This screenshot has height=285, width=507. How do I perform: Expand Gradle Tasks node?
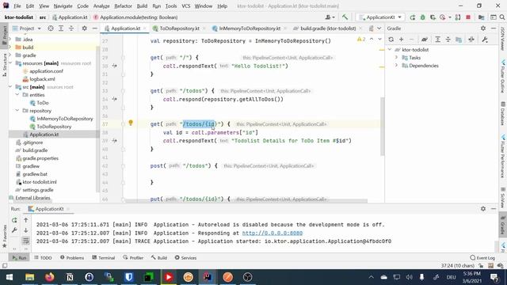click(396, 58)
